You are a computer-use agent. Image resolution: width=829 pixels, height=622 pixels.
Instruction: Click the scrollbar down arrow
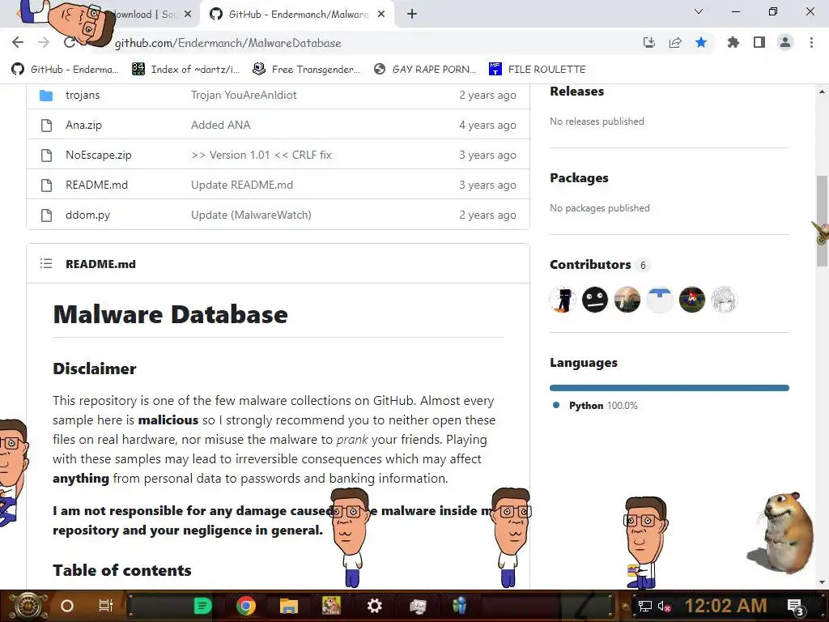(x=822, y=582)
